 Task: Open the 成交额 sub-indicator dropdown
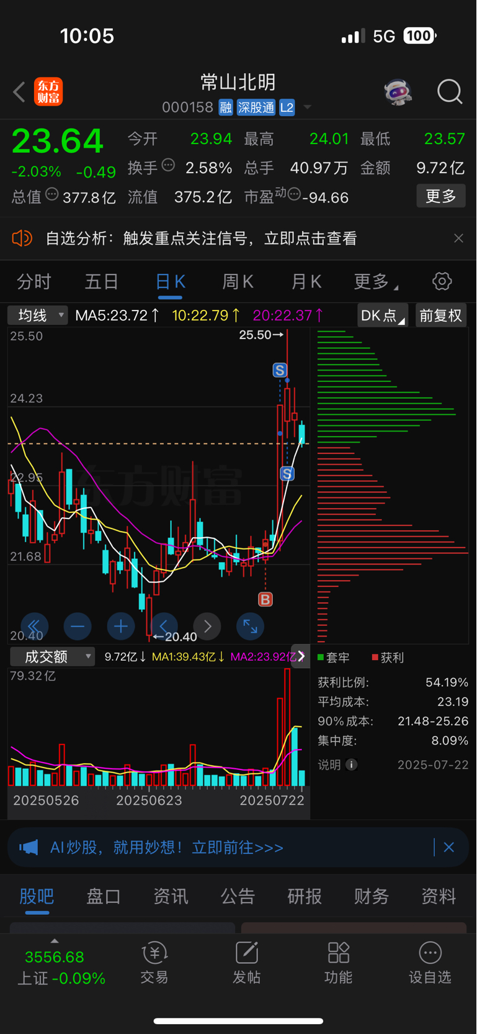(x=52, y=656)
